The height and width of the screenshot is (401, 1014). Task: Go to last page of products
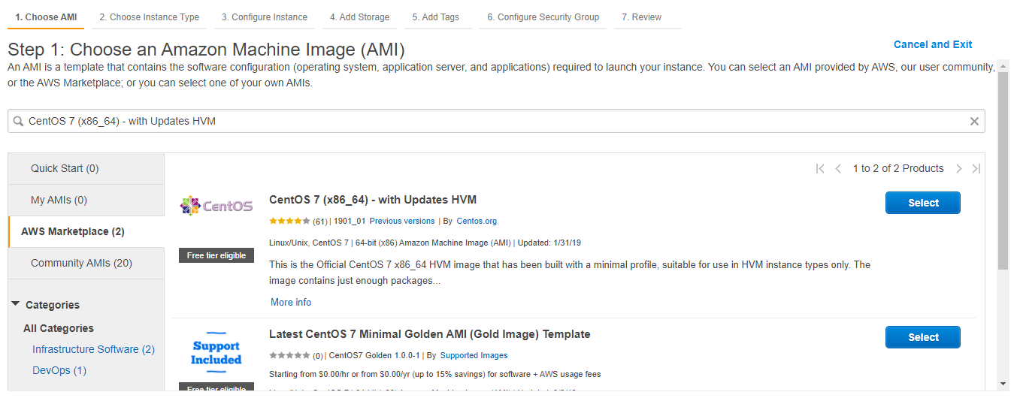pyautogui.click(x=976, y=168)
